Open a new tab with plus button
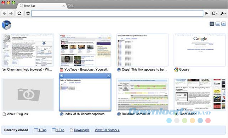The image size is (228, 138). (71, 6)
